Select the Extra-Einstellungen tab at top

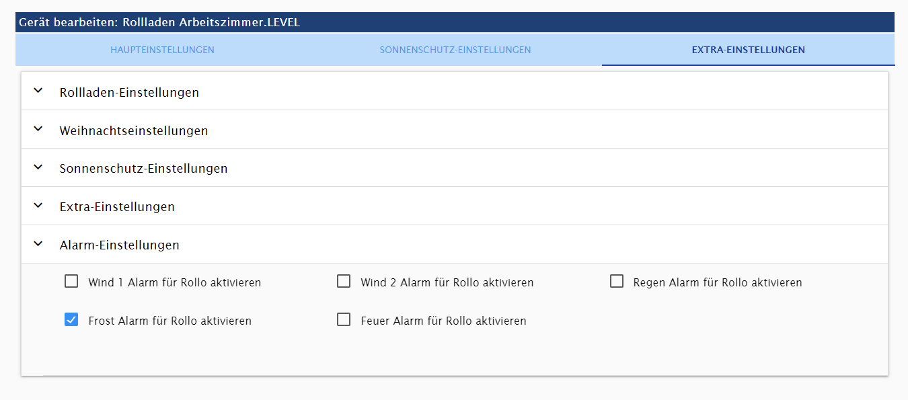[x=748, y=50]
